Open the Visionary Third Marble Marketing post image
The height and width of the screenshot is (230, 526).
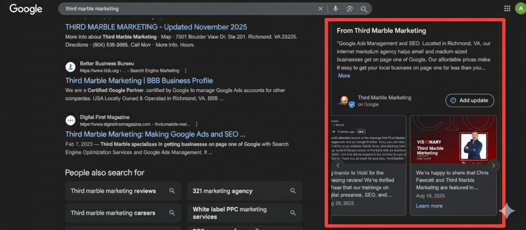pyautogui.click(x=453, y=139)
